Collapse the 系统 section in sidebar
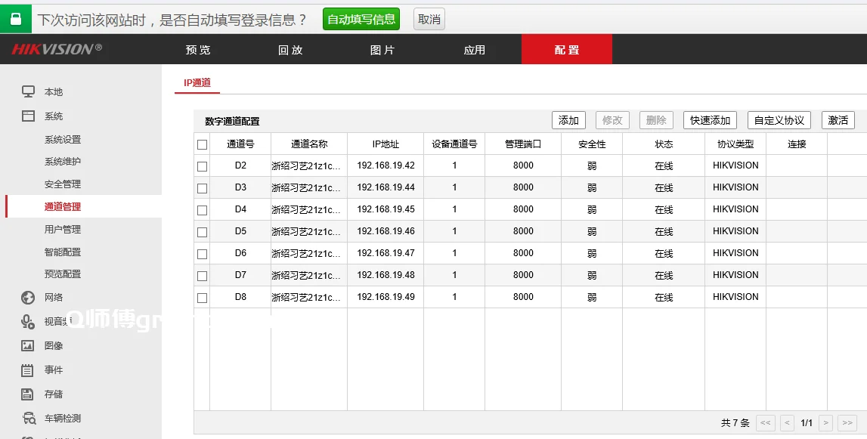The height and width of the screenshot is (439, 867). [x=54, y=116]
